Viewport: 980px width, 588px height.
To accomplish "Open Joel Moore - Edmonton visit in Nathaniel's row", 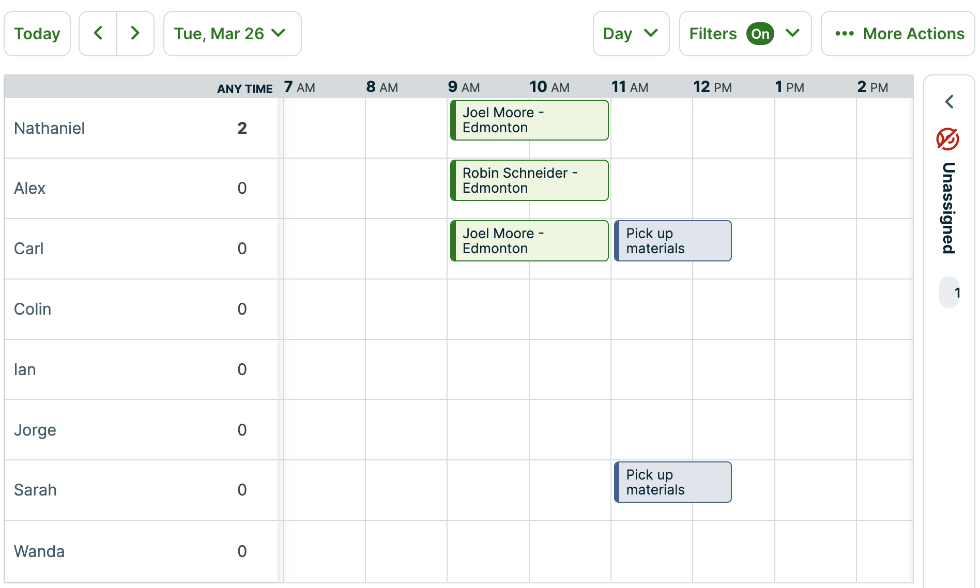I will (529, 120).
